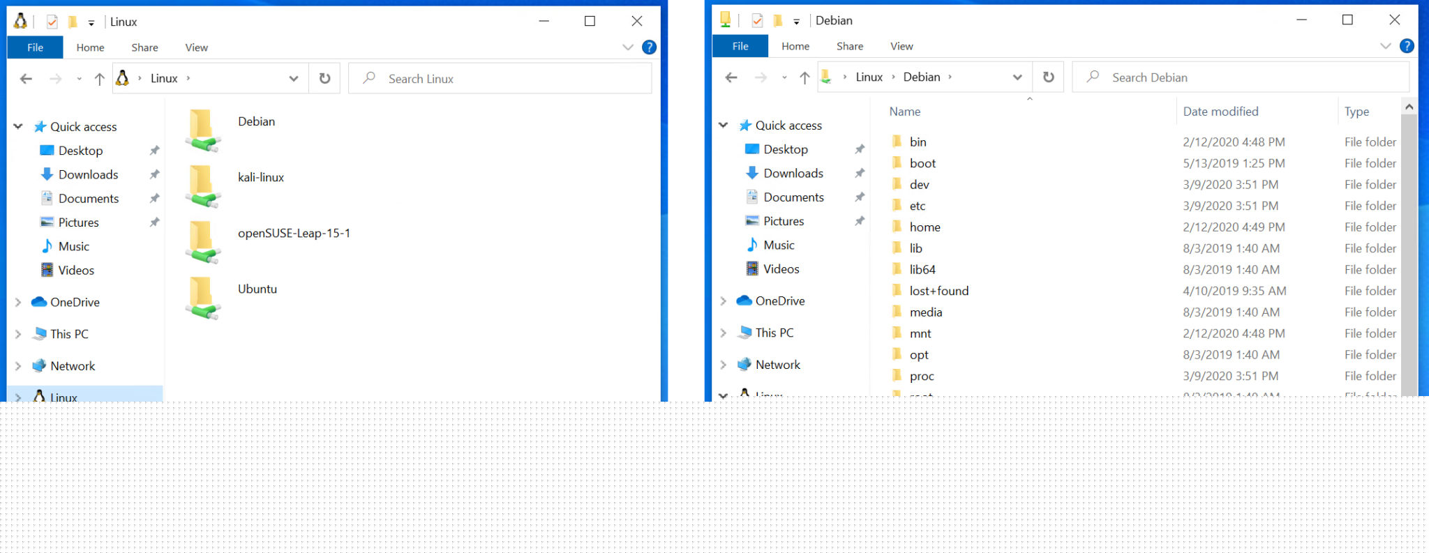
Task: Click Help icon in Debian window
Action: (x=1407, y=46)
